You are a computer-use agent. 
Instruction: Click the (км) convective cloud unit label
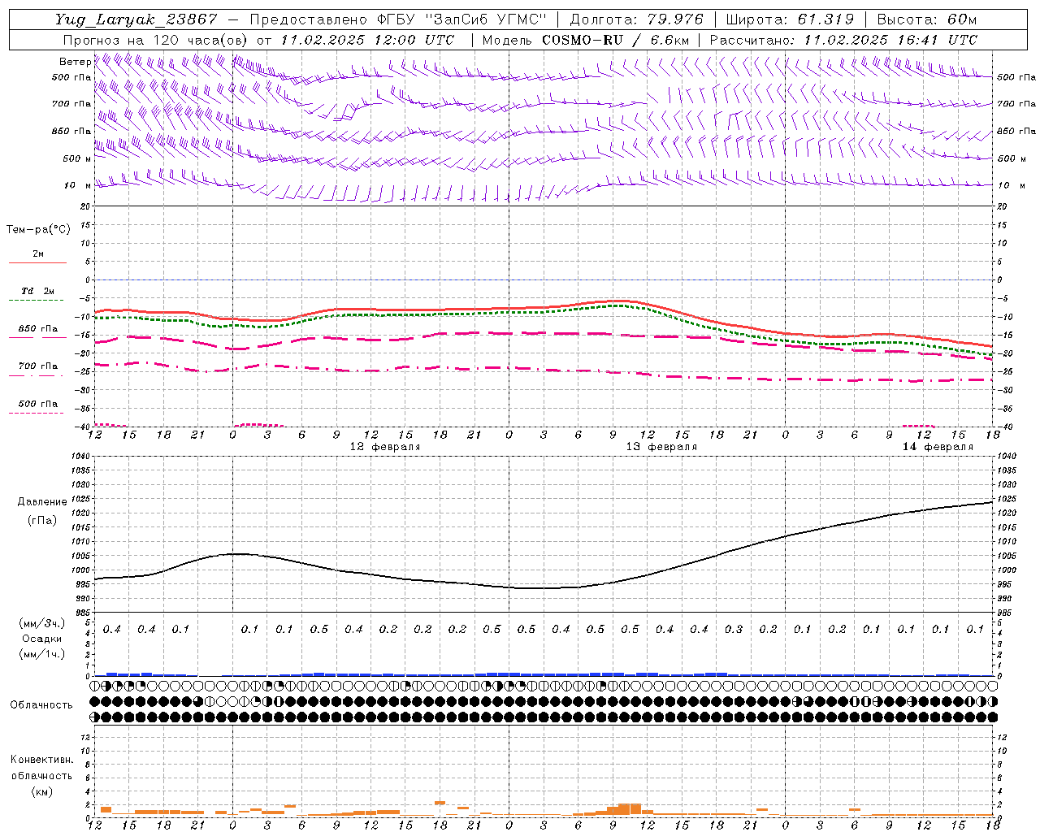(41, 791)
